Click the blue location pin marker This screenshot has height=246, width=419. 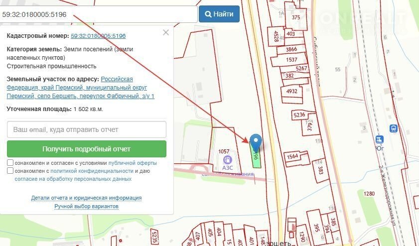[256, 141]
